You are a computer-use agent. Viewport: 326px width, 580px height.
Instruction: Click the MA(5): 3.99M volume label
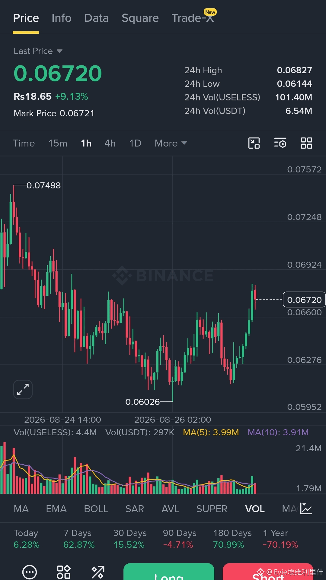tap(211, 432)
